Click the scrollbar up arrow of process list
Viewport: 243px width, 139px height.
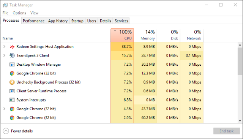click(x=240, y=45)
